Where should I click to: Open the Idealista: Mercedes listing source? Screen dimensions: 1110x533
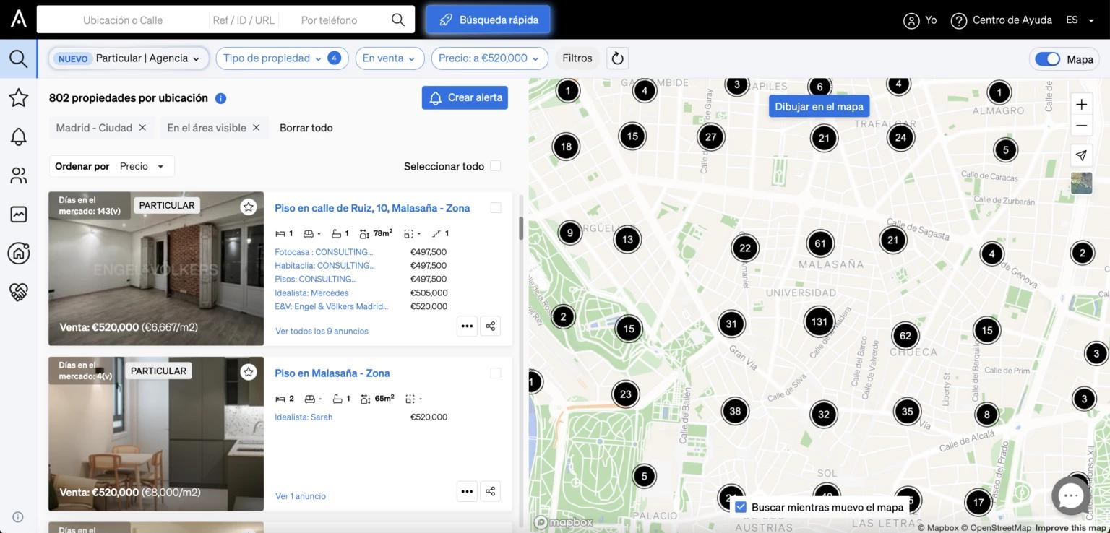click(311, 292)
